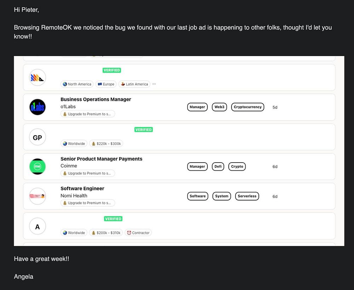Viewport: 354px width, 290px height.
Task: Click the $220k - $300k salary badge
Action: [x=106, y=143]
